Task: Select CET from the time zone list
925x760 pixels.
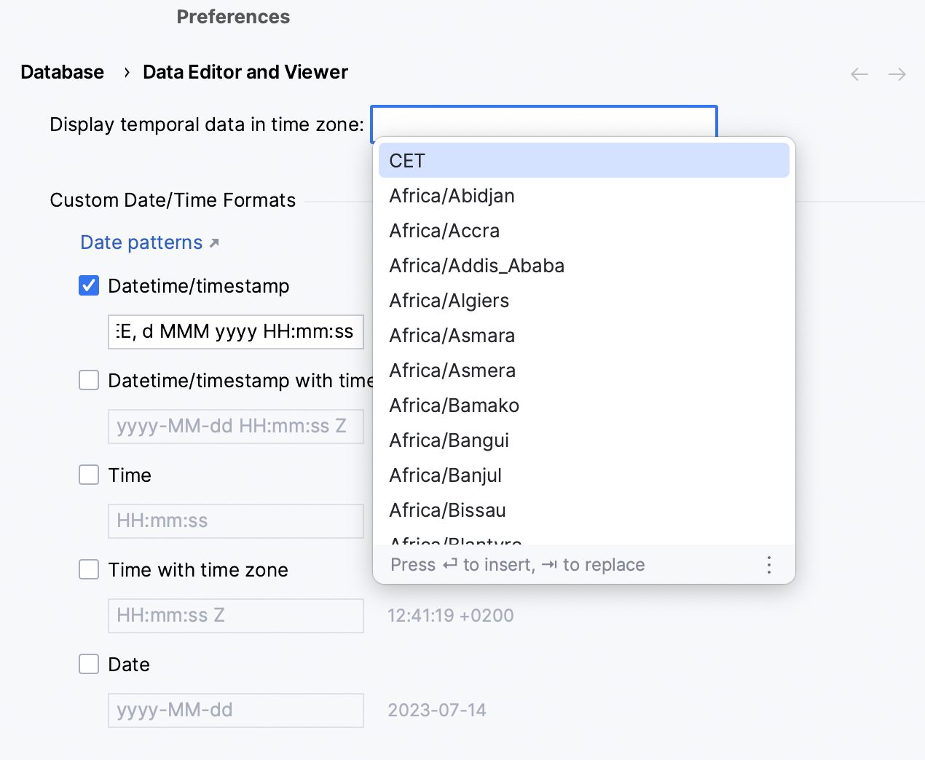Action: tap(583, 161)
